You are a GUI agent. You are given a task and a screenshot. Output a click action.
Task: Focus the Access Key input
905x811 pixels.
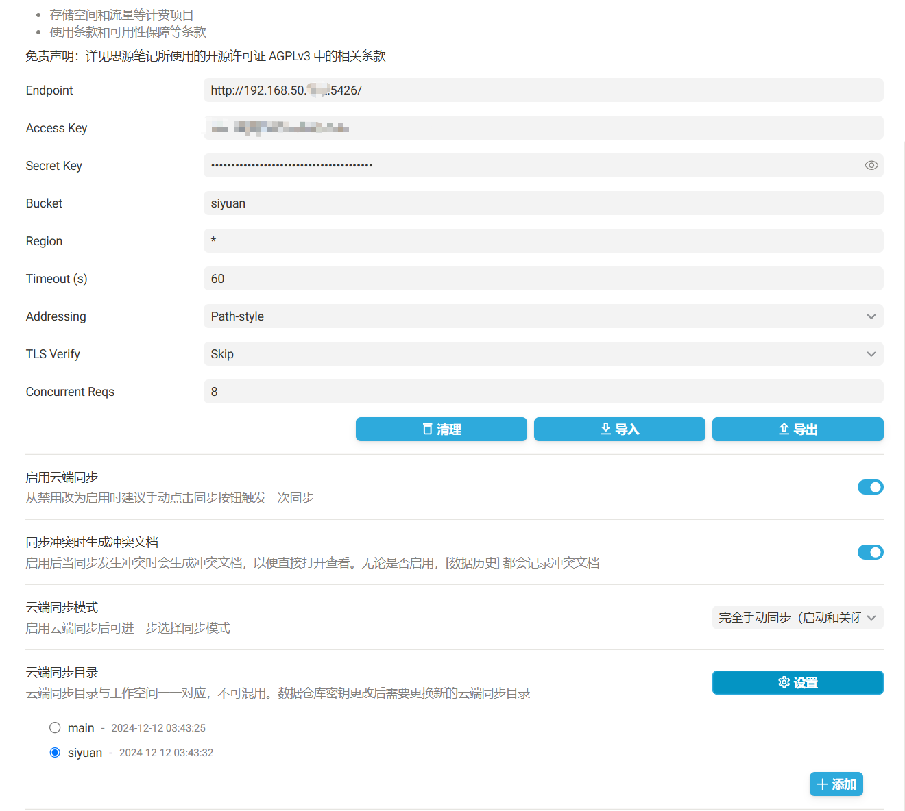point(543,128)
